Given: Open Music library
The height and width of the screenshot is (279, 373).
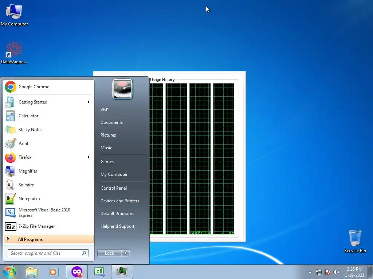Looking at the screenshot, I should click(x=106, y=148).
